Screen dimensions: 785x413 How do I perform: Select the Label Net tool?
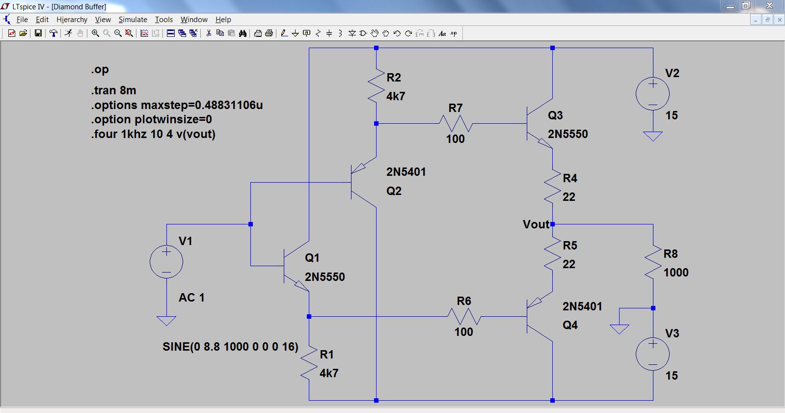tap(306, 33)
